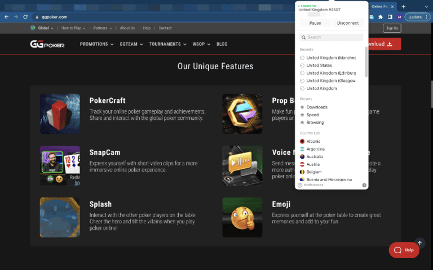The height and width of the screenshot is (270, 433).
Task: Click the Emoji feature icon
Action: pos(242,217)
